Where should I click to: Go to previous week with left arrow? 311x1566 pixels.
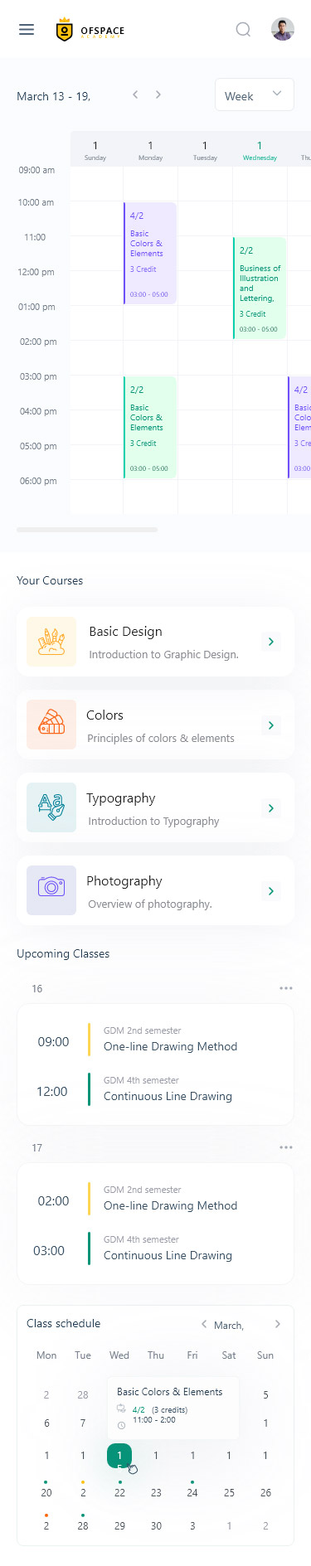(135, 95)
